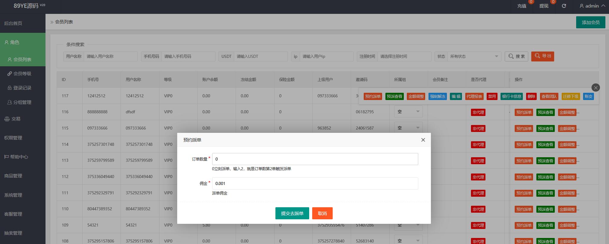Click 金额调整 button in row 114
The width and height of the screenshot is (609, 244).
pyautogui.click(x=567, y=145)
